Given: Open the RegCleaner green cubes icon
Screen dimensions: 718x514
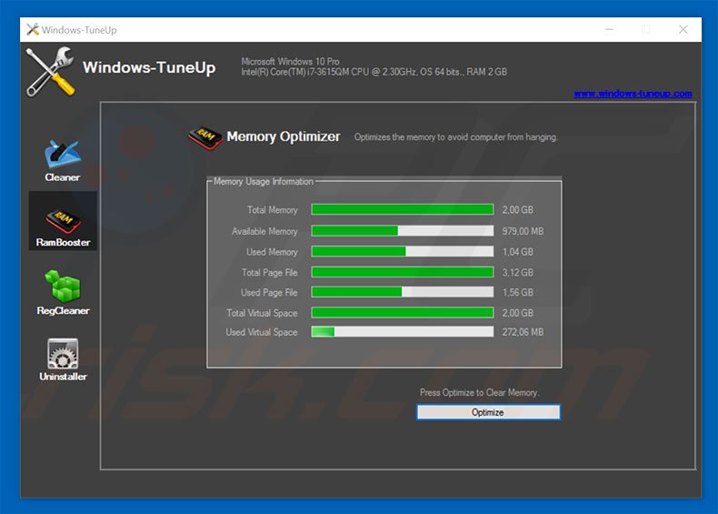Looking at the screenshot, I should (63, 286).
